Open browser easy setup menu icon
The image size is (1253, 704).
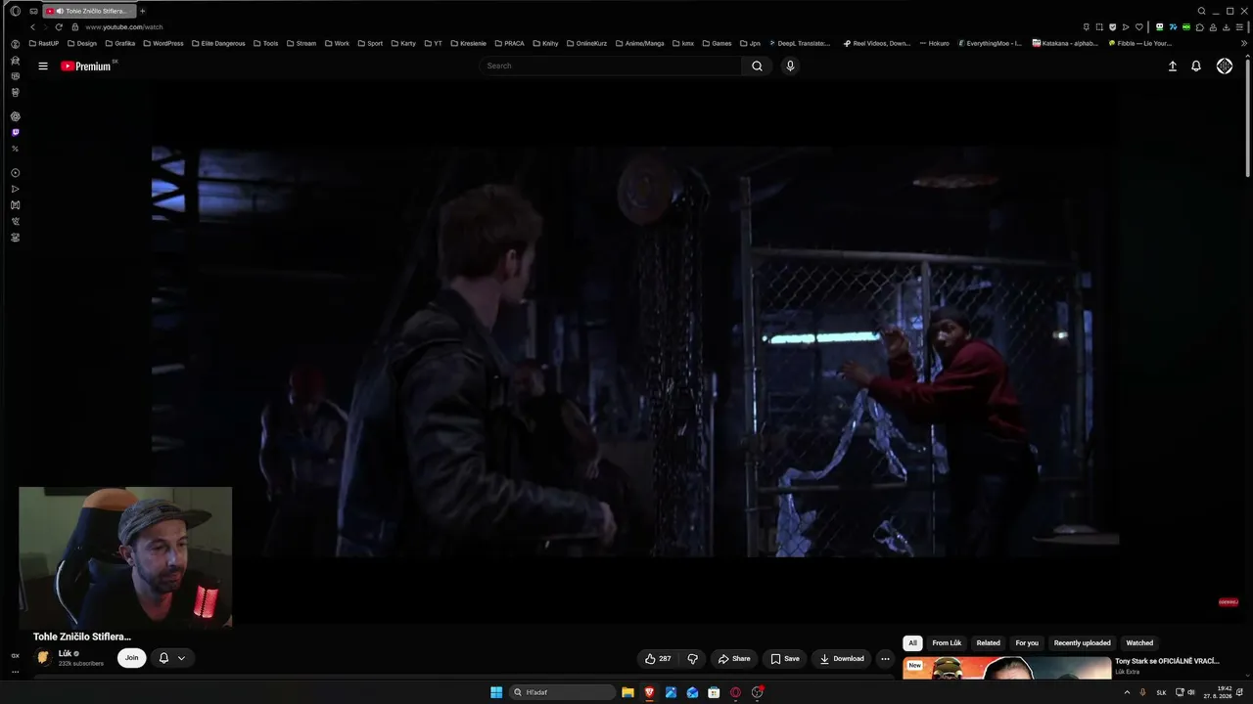click(1239, 27)
